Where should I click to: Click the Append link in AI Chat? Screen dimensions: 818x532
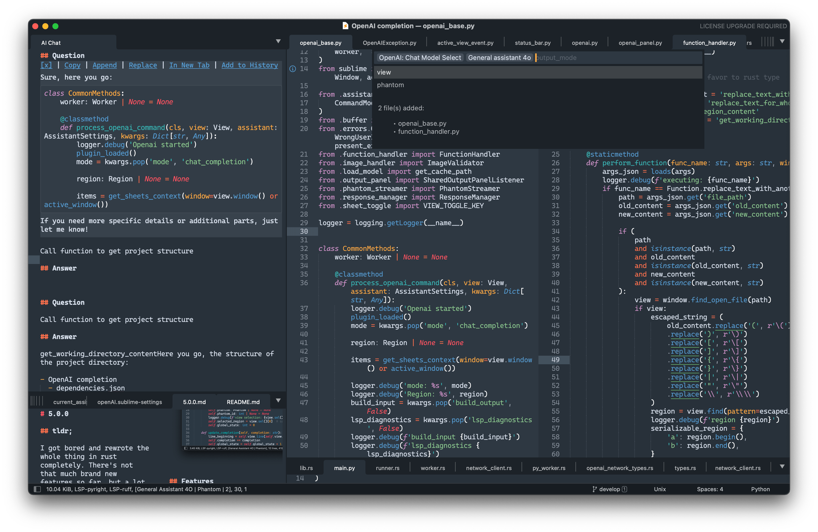click(105, 65)
